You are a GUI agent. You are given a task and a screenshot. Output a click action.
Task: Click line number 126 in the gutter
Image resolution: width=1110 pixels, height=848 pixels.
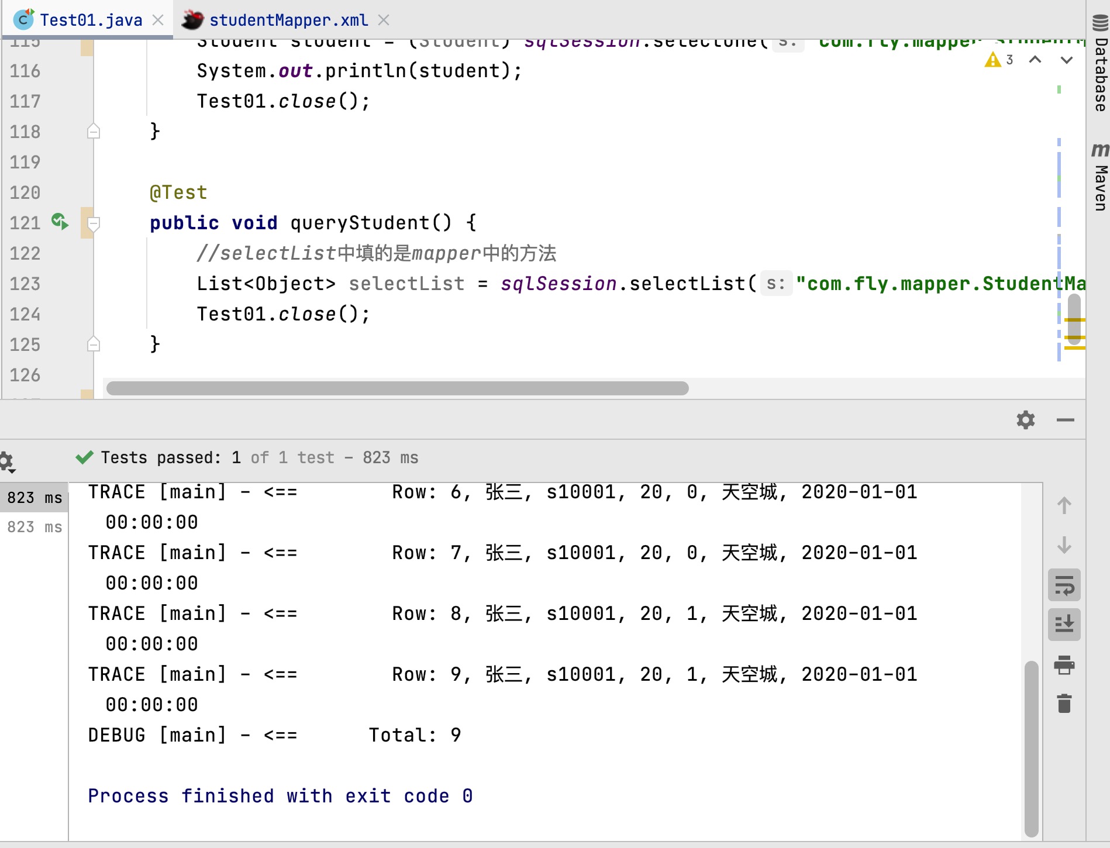[25, 375]
